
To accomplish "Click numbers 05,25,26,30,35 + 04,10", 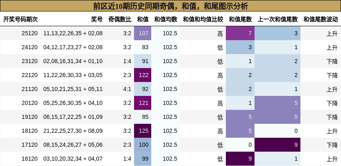I will click(x=73, y=103).
